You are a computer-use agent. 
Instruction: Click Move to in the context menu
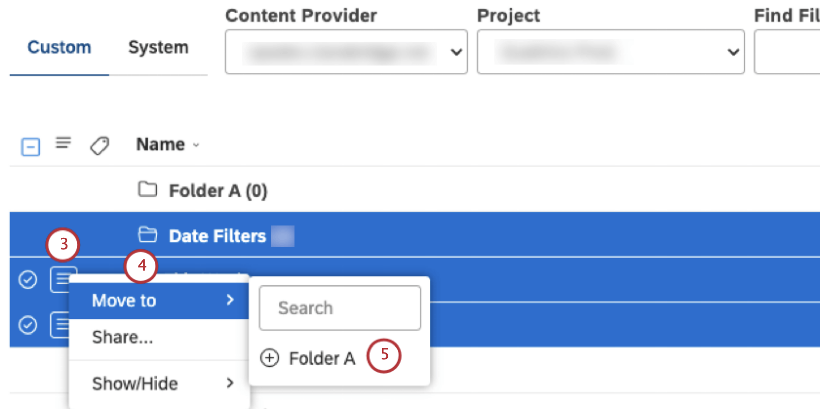coord(124,300)
